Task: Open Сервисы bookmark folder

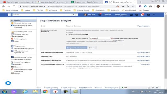Action: coord(51,10)
